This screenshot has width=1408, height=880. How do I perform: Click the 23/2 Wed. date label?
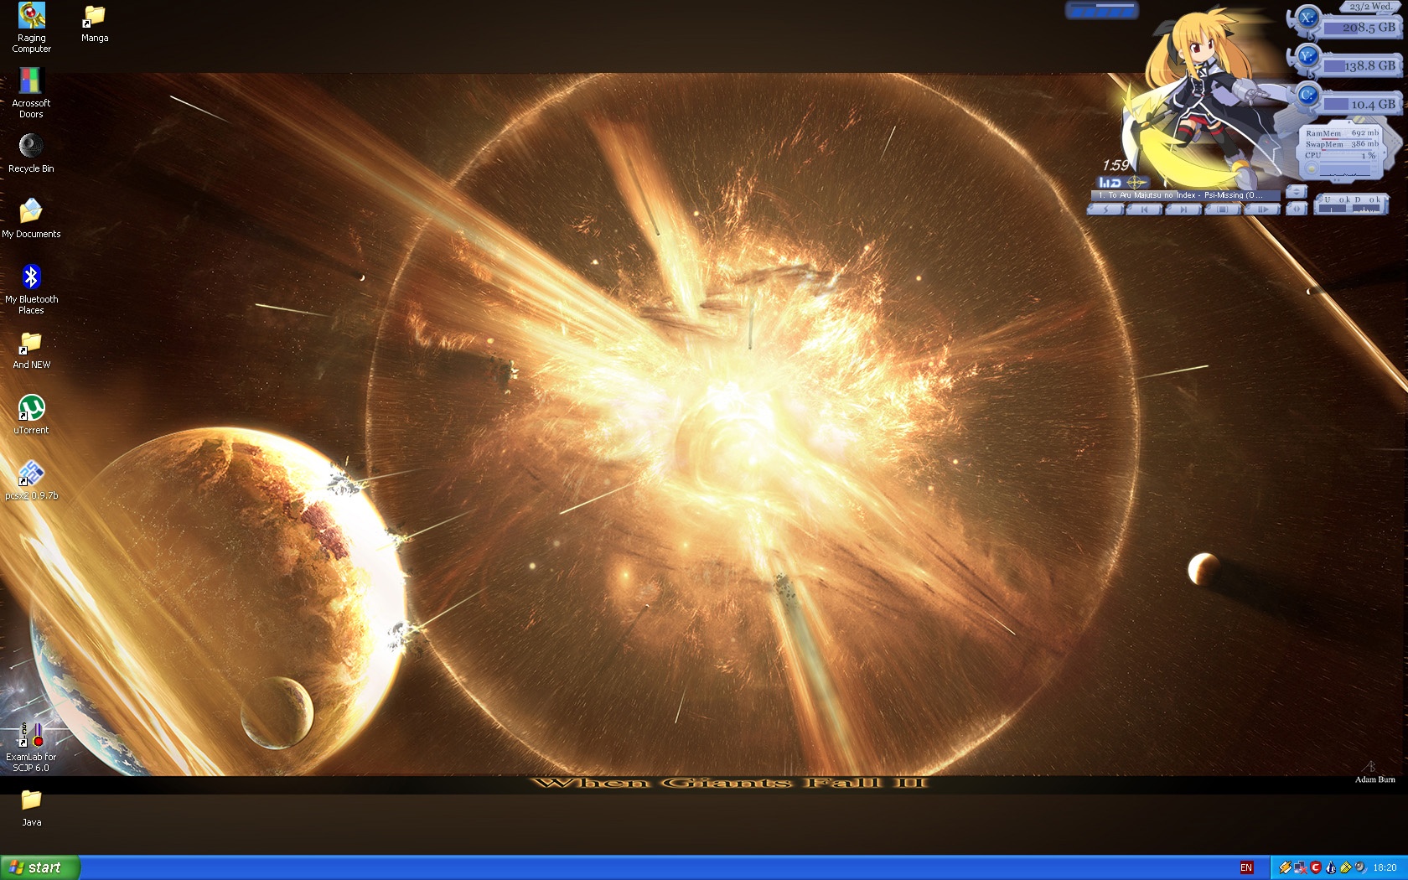[x=1370, y=6]
